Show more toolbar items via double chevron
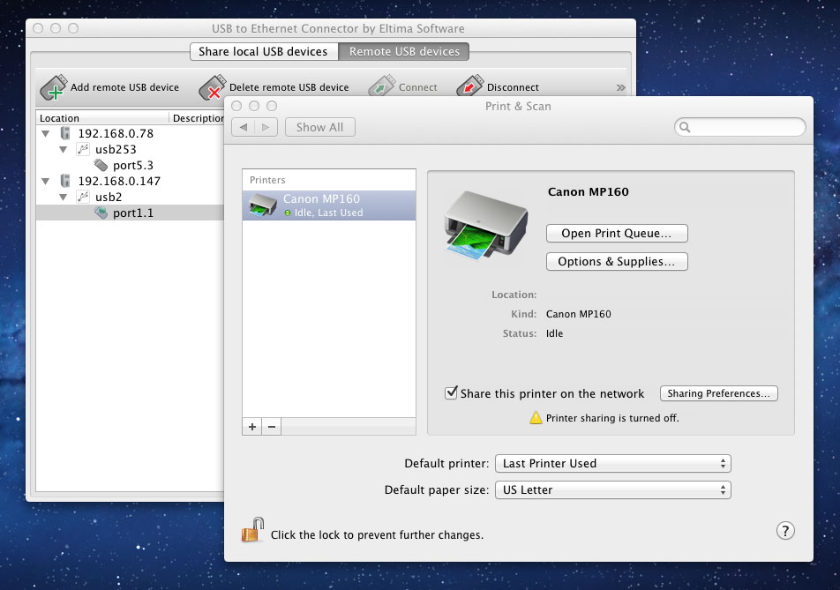Screen dimensions: 840x590 point(620,87)
